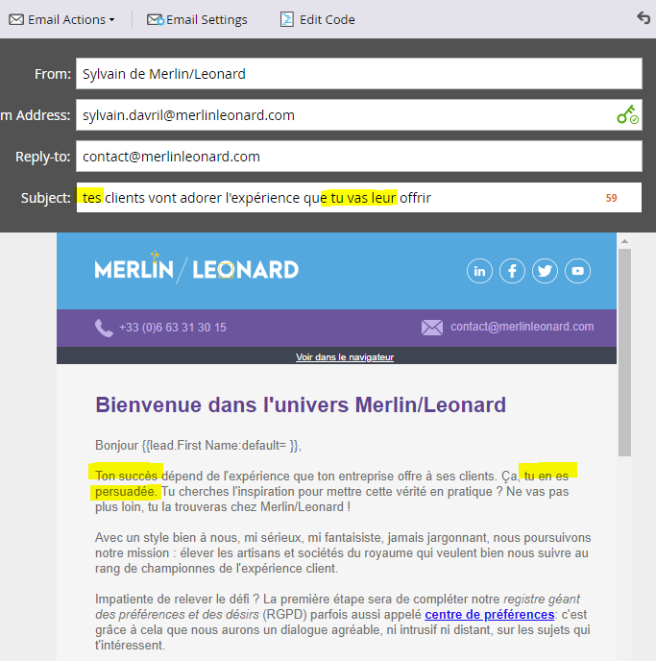Click the From name input field
656x661 pixels.
click(x=359, y=74)
